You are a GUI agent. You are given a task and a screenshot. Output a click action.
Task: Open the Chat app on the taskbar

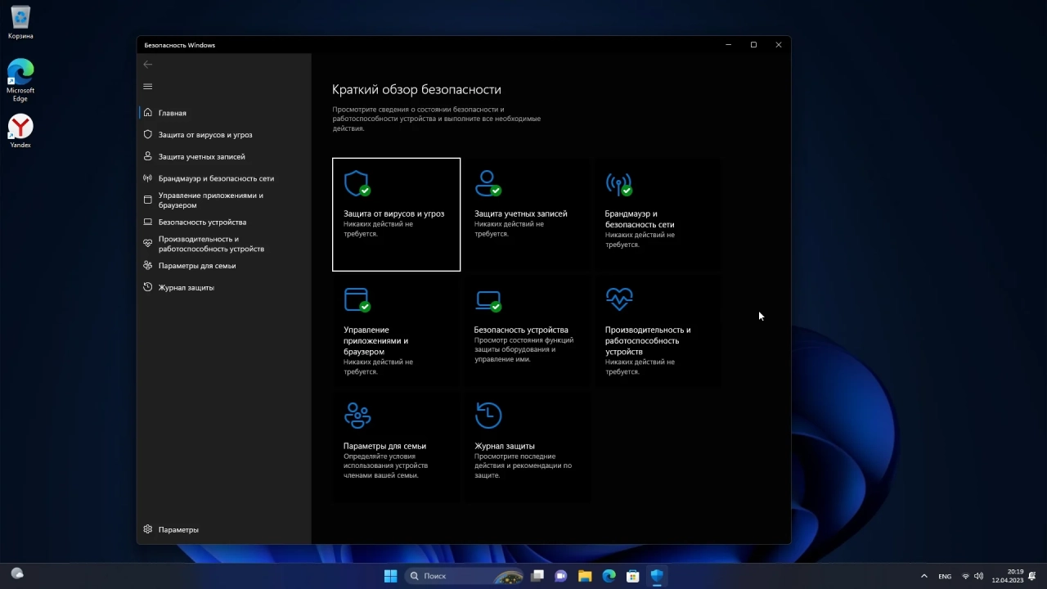click(561, 576)
